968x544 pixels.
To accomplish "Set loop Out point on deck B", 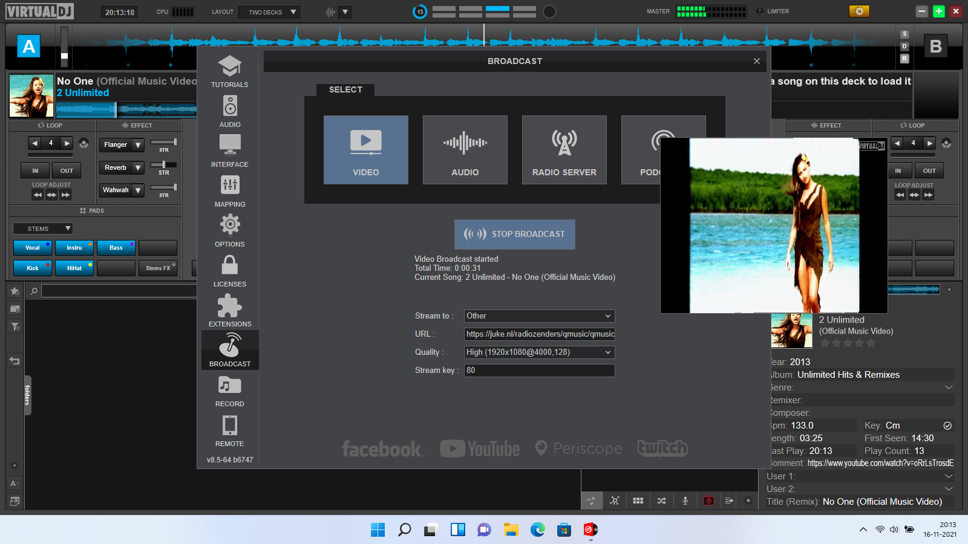I will [929, 171].
